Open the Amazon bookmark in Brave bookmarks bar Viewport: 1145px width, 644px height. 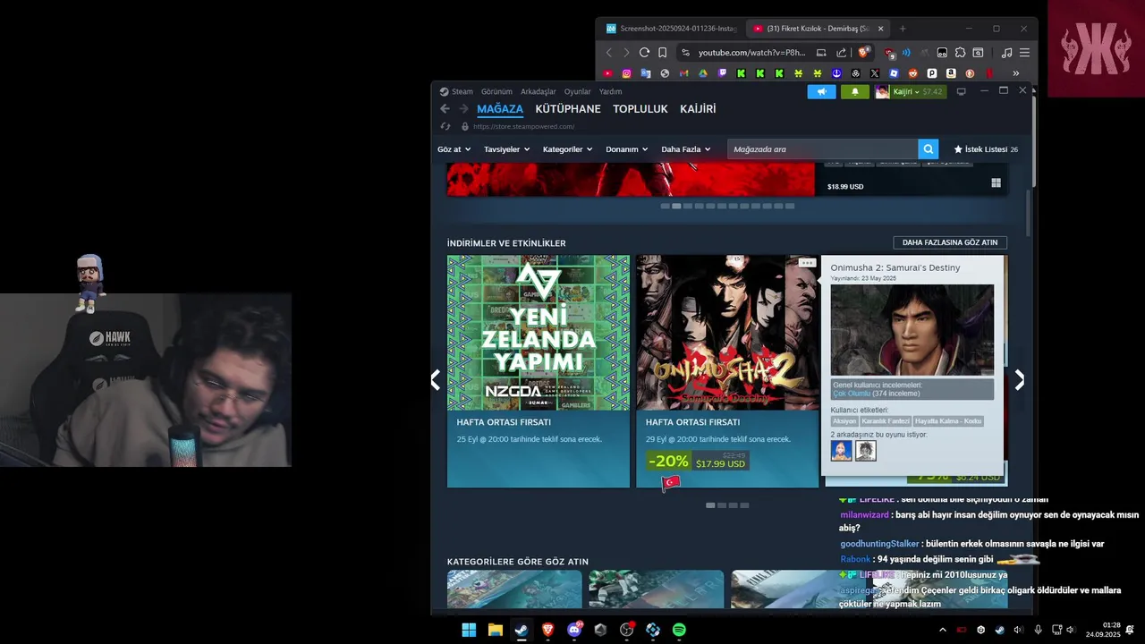[x=951, y=73]
